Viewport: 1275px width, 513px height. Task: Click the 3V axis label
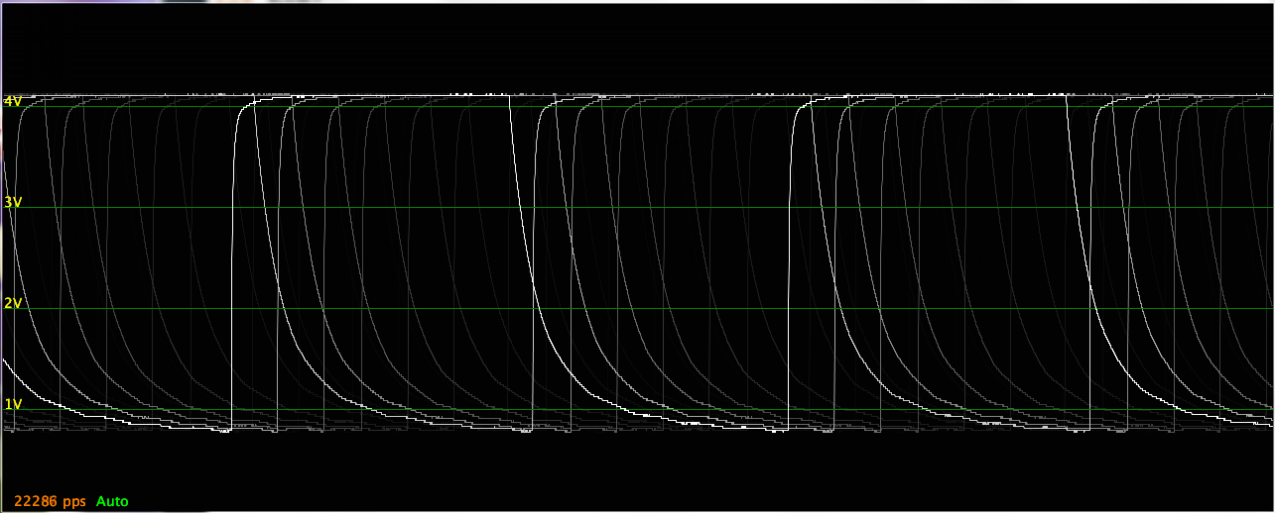[13, 202]
